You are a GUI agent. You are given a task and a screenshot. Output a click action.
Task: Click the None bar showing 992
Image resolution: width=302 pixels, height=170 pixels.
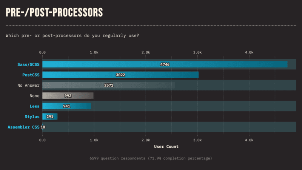pyautogui.click(x=68, y=96)
